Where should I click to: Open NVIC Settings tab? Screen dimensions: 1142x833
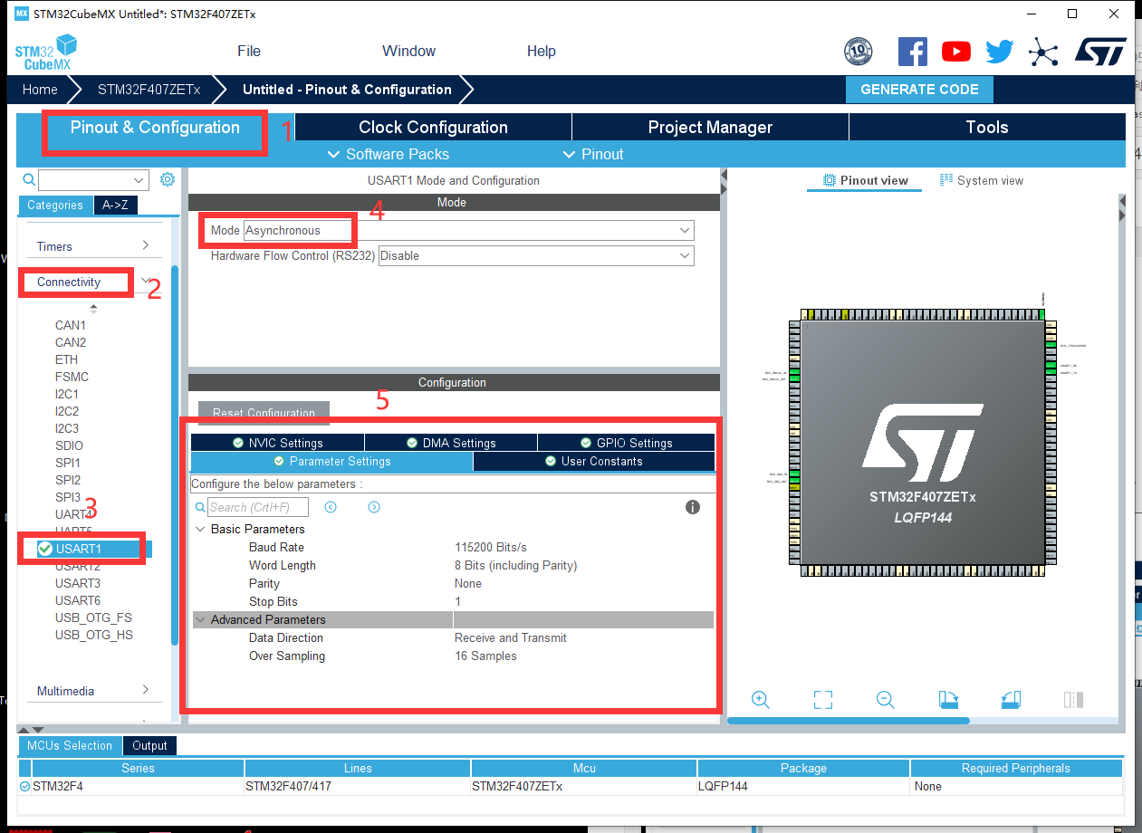[277, 443]
